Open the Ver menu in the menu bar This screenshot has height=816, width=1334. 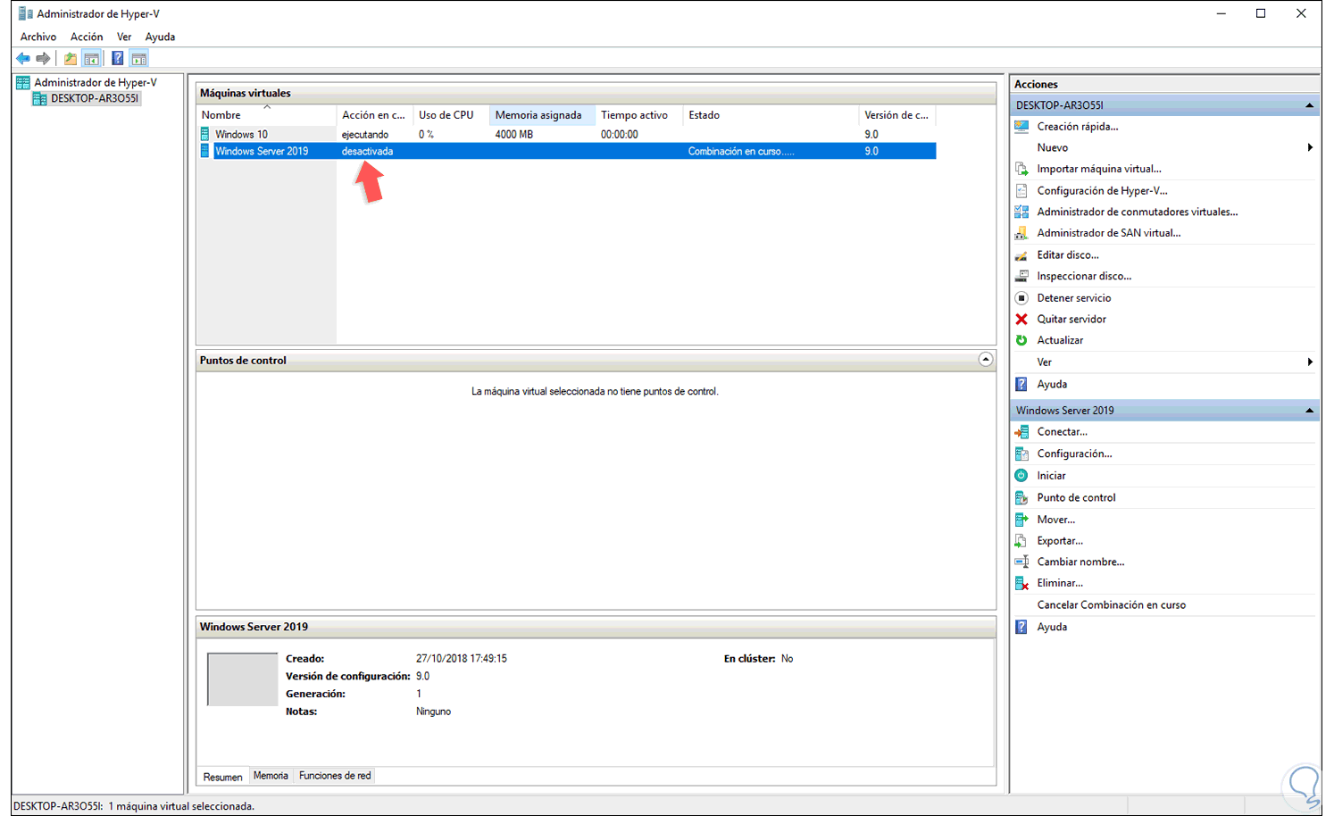(124, 37)
